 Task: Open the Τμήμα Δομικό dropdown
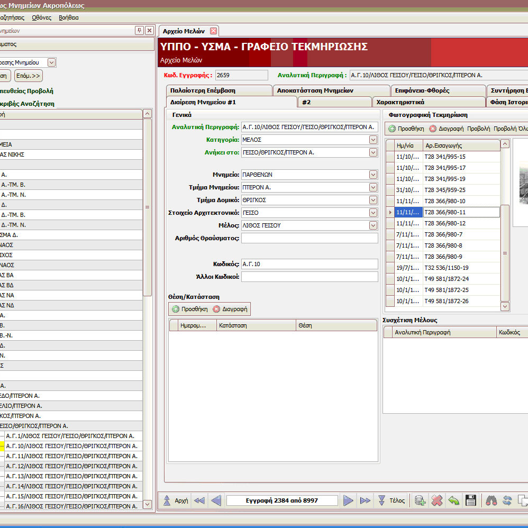coord(374,201)
